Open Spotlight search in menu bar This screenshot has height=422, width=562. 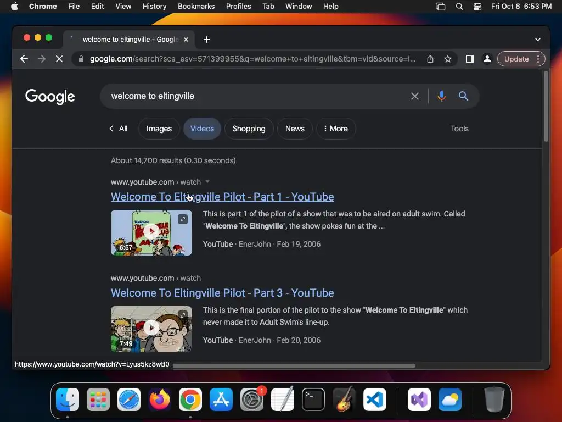[x=459, y=7]
